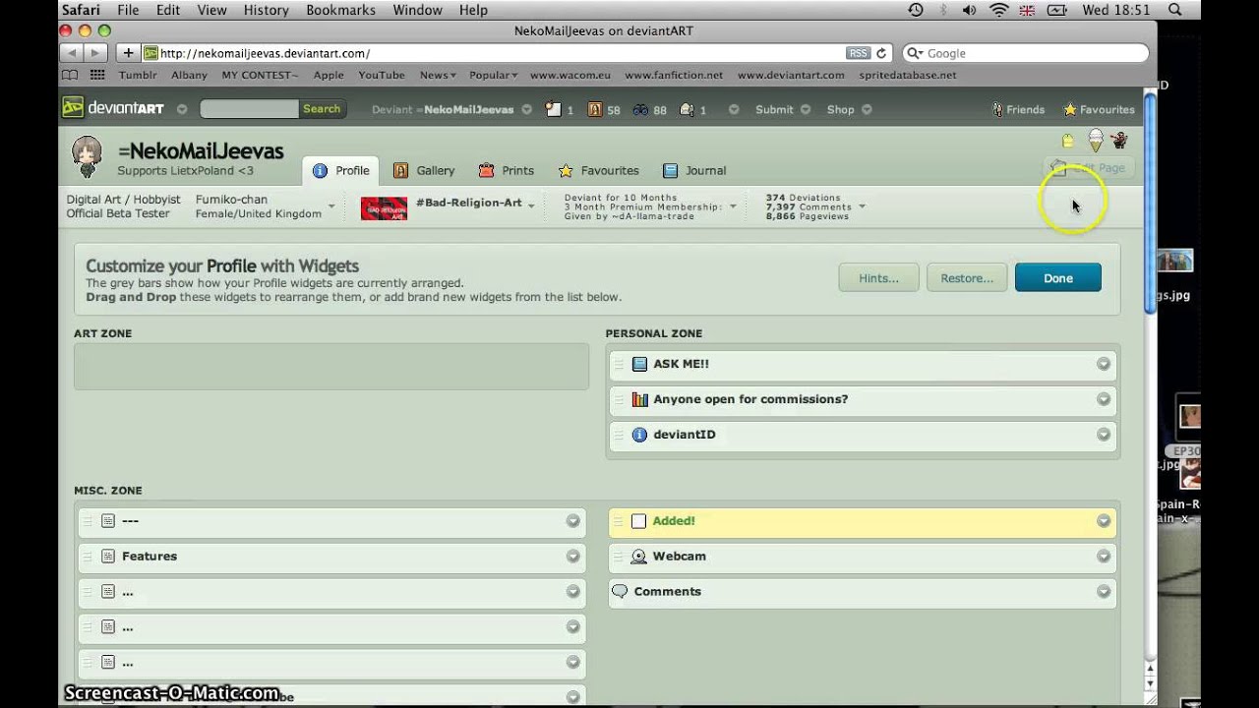Expand the Bad-Religion-Art group dropdown
Screen dimensions: 1259x708
coord(532,206)
